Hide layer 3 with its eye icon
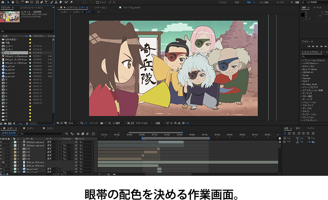Image resolution: width=328 pixels, height=200 pixels. pos(1,149)
